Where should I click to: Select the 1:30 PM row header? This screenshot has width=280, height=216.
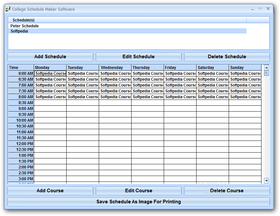click(21, 161)
